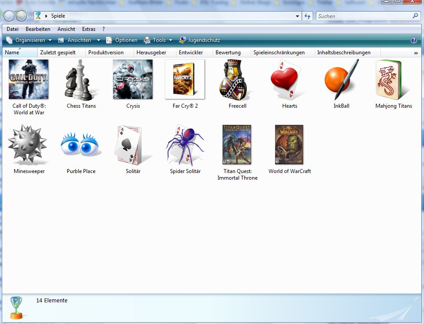Click the search magnifier icon
424x324 pixels.
pyautogui.click(x=415, y=16)
